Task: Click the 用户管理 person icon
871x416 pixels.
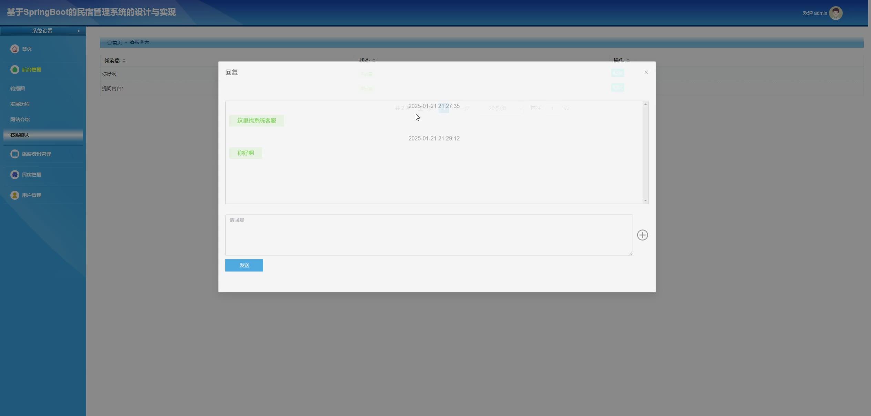Action: pos(14,195)
